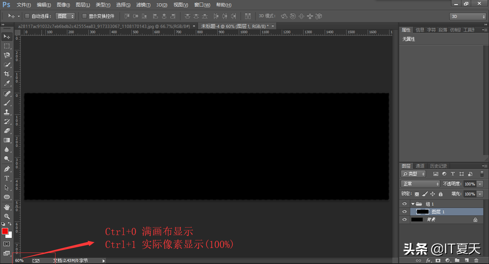Screen dimensions: 489x264
Task: Switch to the 历史记录 panel tab
Action: (x=439, y=166)
